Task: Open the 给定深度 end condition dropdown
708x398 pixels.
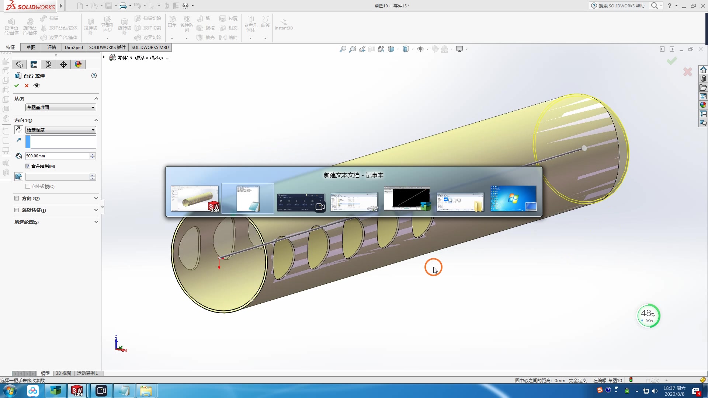Action: pyautogui.click(x=61, y=130)
